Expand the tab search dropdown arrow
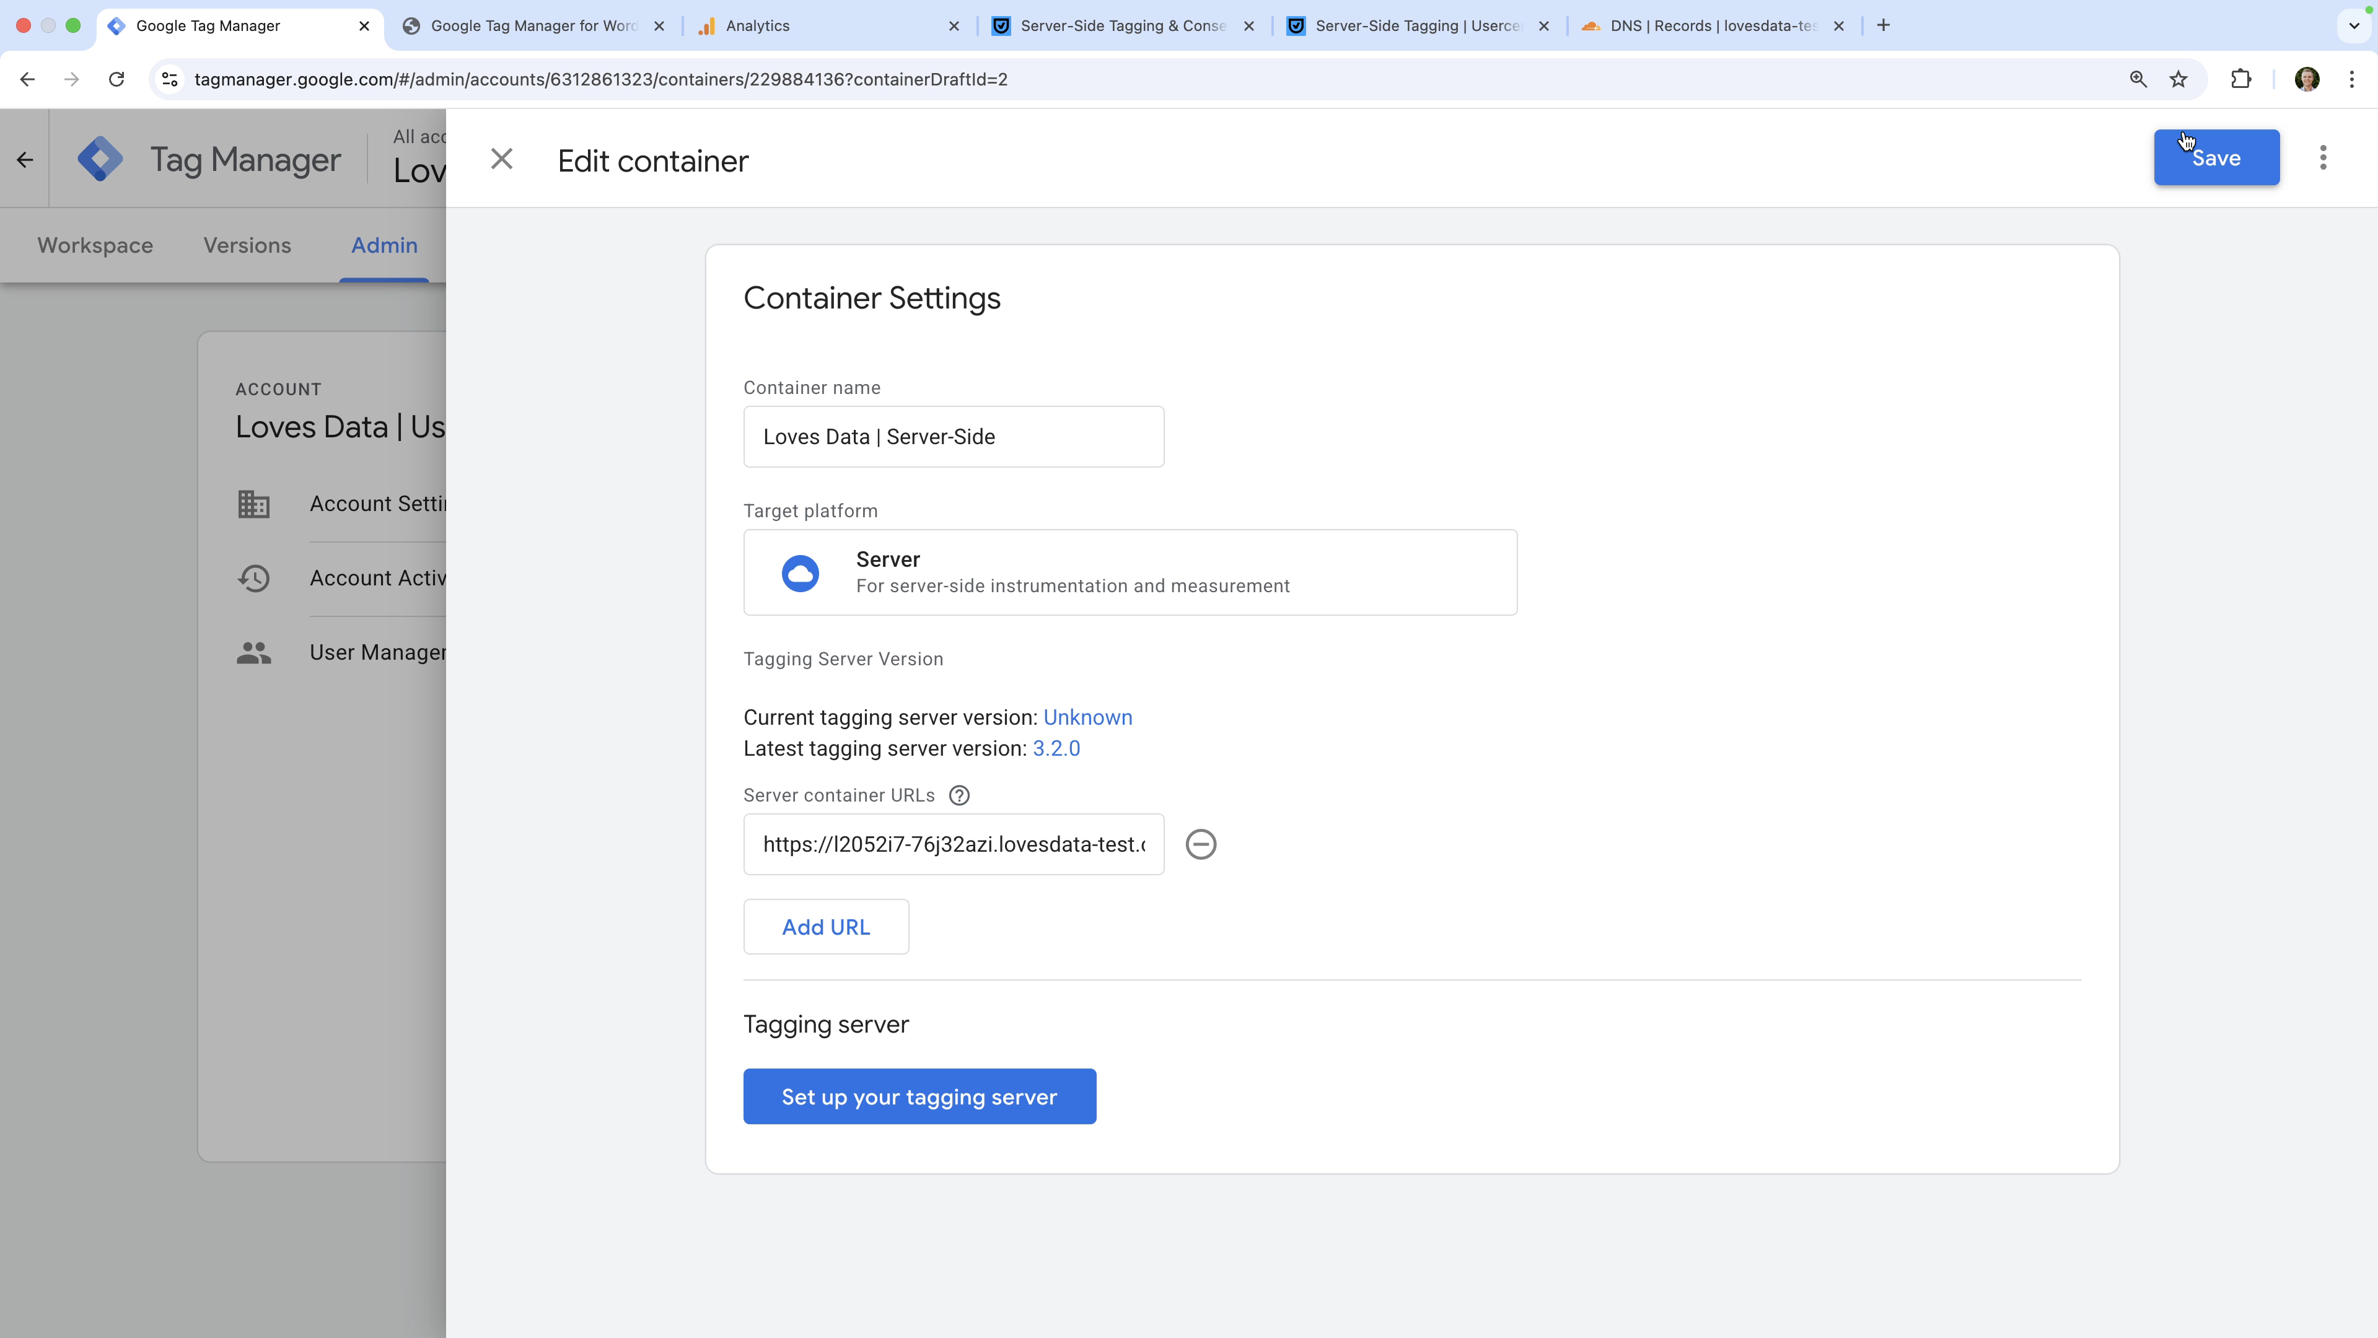The image size is (2378, 1338). pyautogui.click(x=2353, y=26)
